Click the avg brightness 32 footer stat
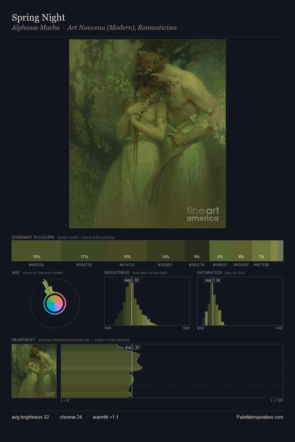Viewport: 295px width, 442px height. [30, 417]
